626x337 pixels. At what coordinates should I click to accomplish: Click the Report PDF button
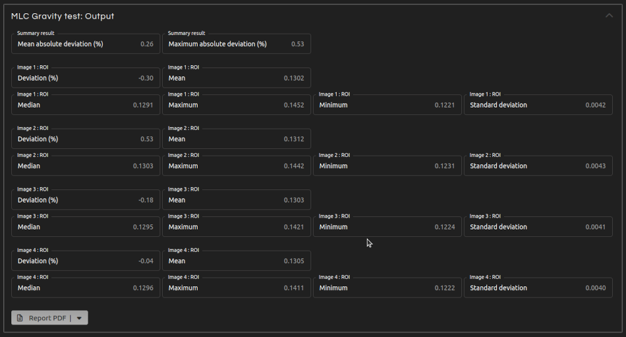tap(49, 318)
